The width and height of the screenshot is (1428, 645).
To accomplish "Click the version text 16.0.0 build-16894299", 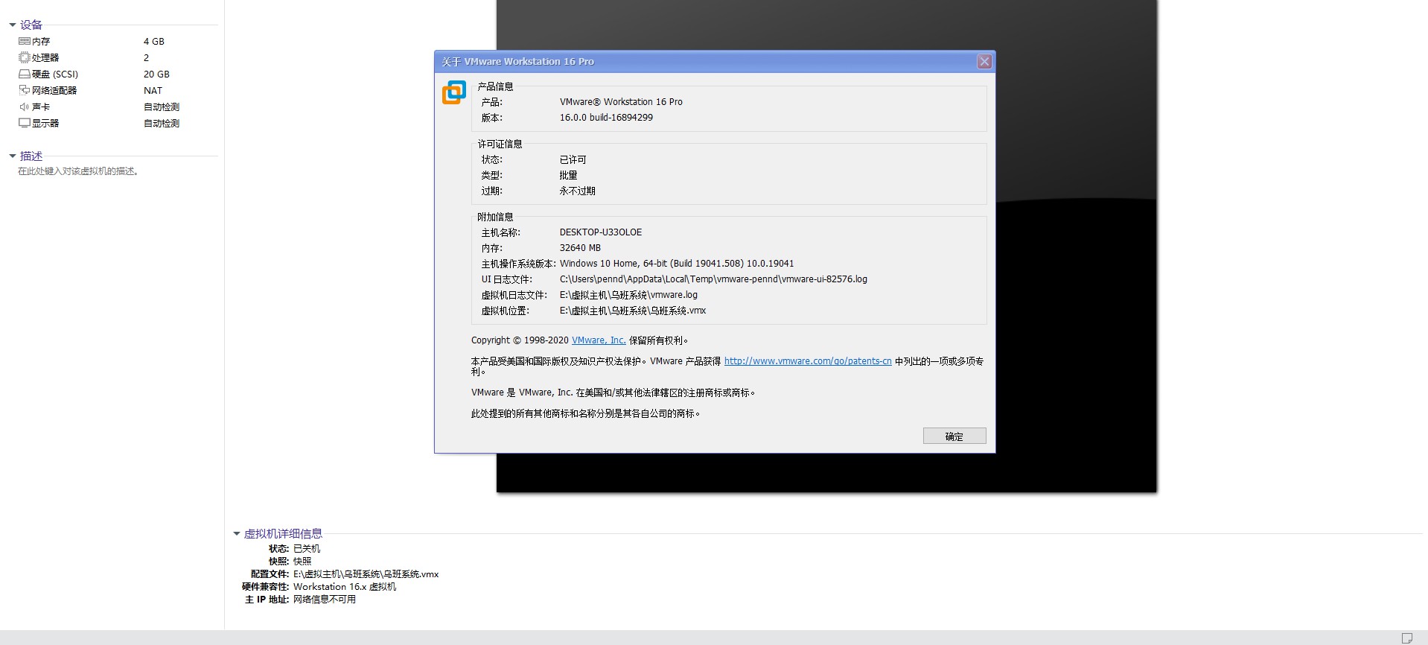I will pyautogui.click(x=606, y=118).
